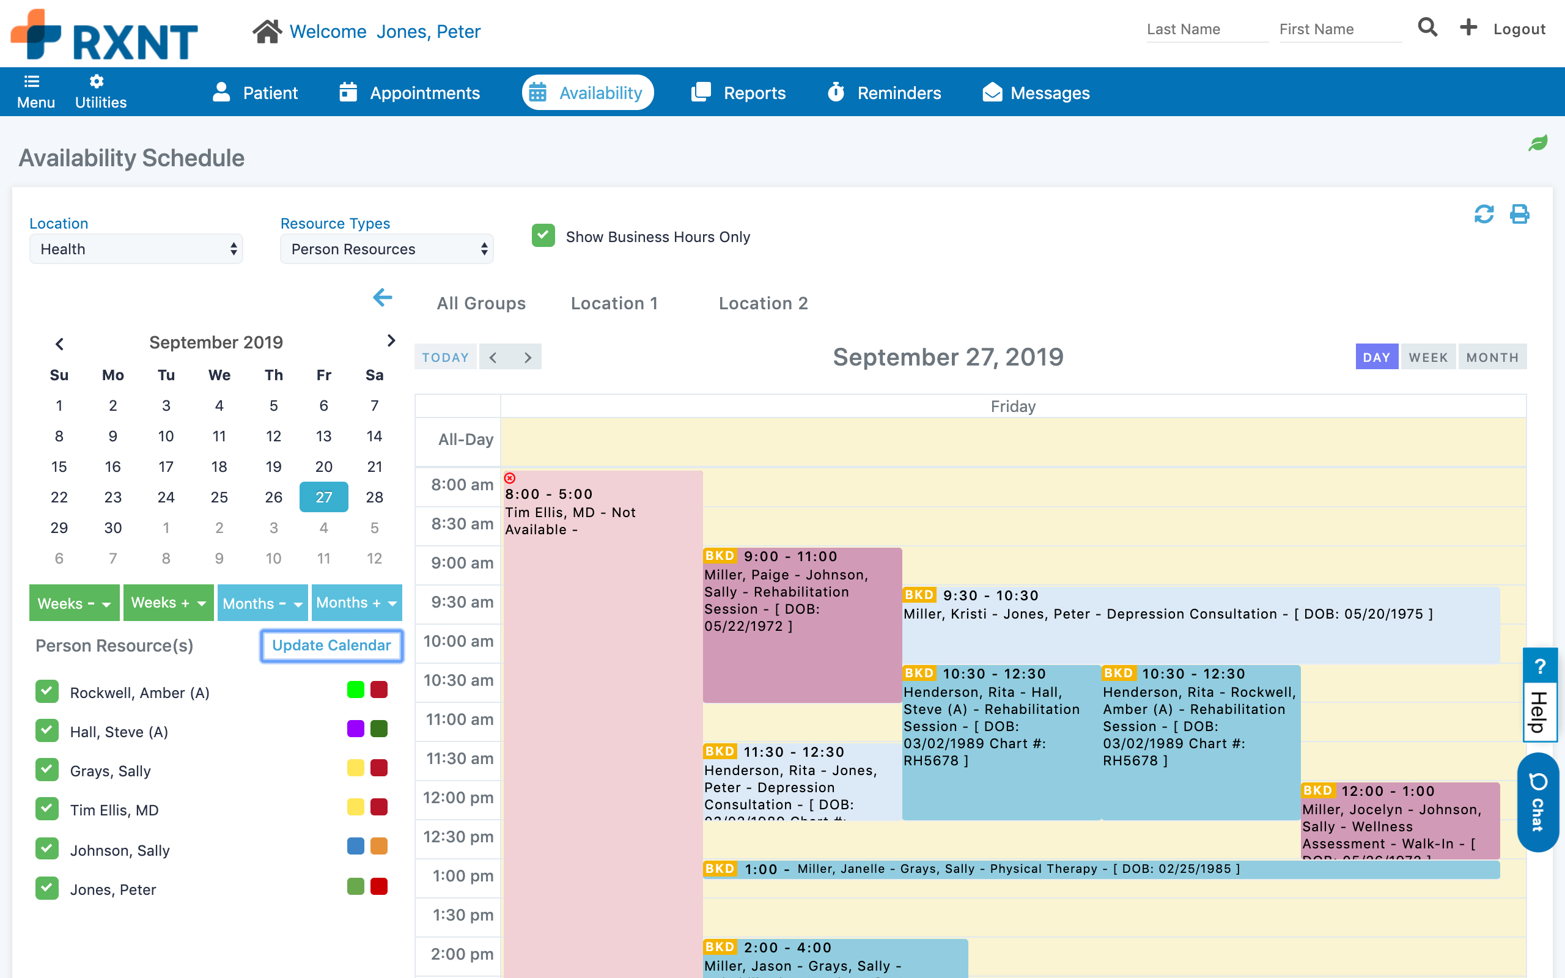1565x978 pixels.
Task: Switch to the Location 1 tab
Action: 614,303
